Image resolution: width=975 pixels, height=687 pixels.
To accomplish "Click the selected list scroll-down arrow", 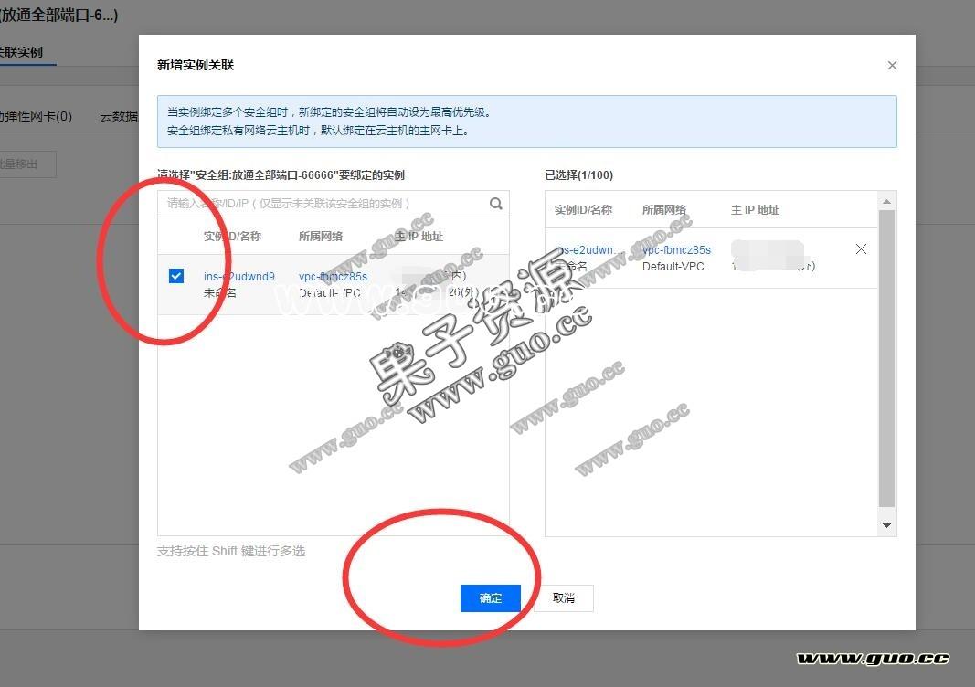I will pyautogui.click(x=885, y=525).
